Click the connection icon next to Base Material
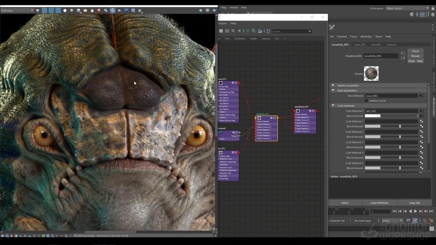Image resolution: width=436 pixels, height=245 pixels. point(421,95)
